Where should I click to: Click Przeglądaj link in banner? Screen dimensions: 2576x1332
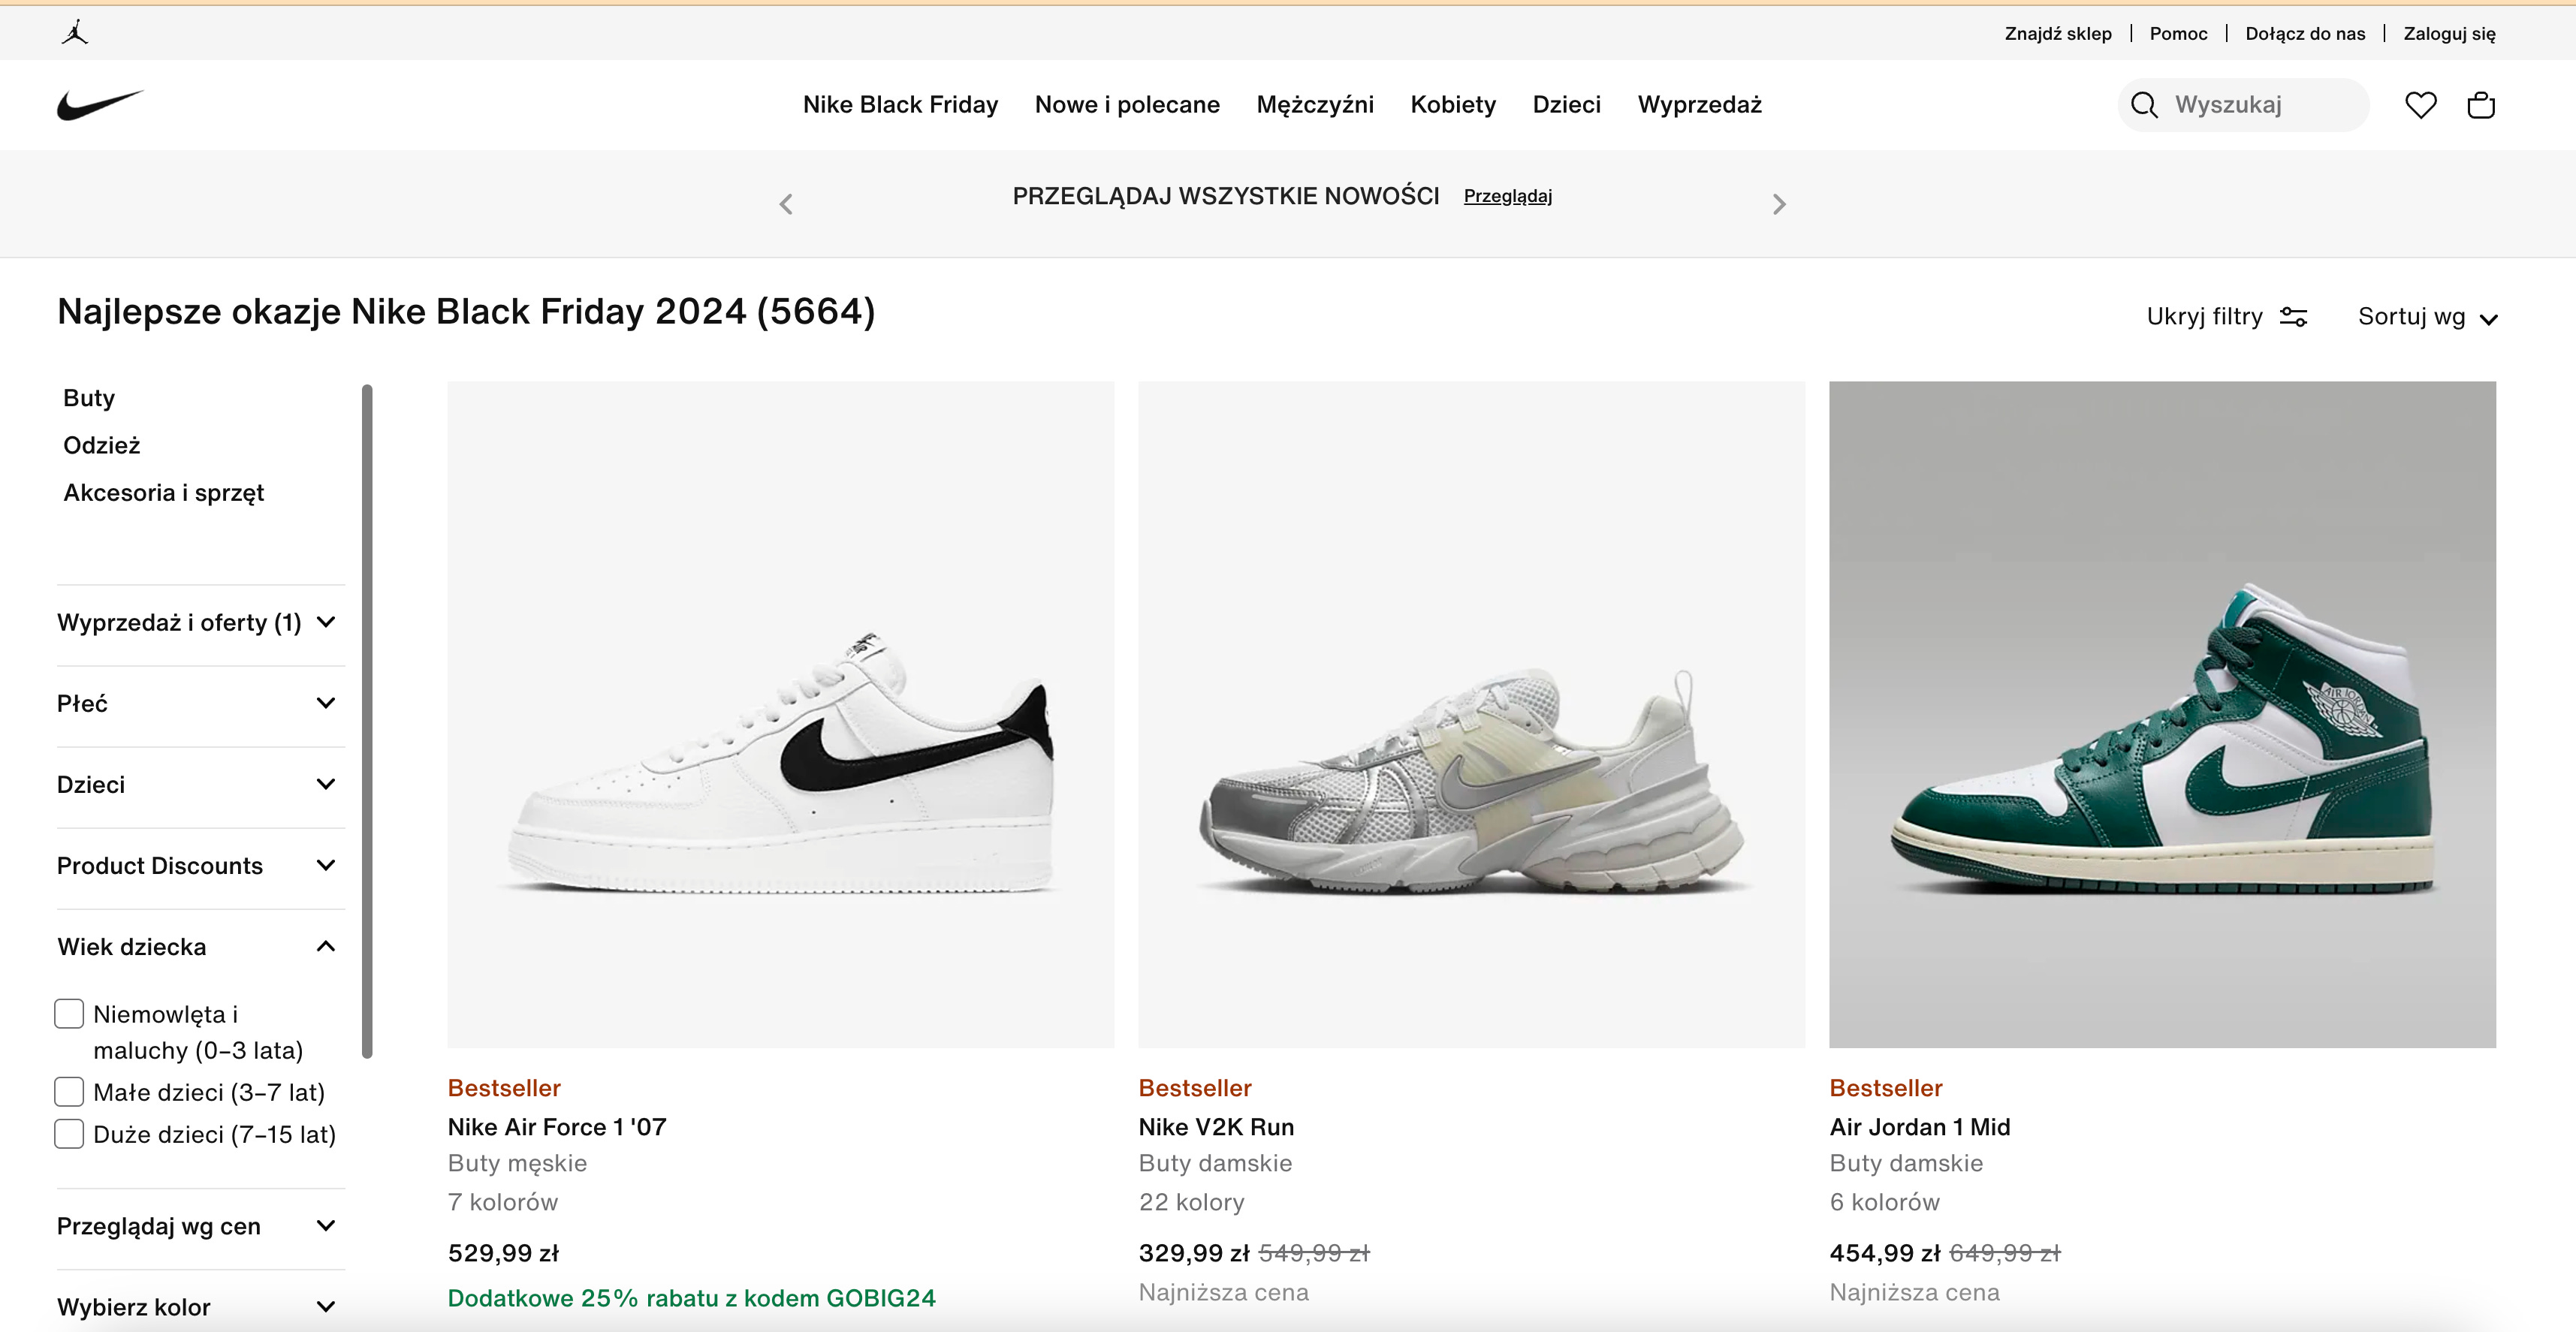click(x=1507, y=196)
